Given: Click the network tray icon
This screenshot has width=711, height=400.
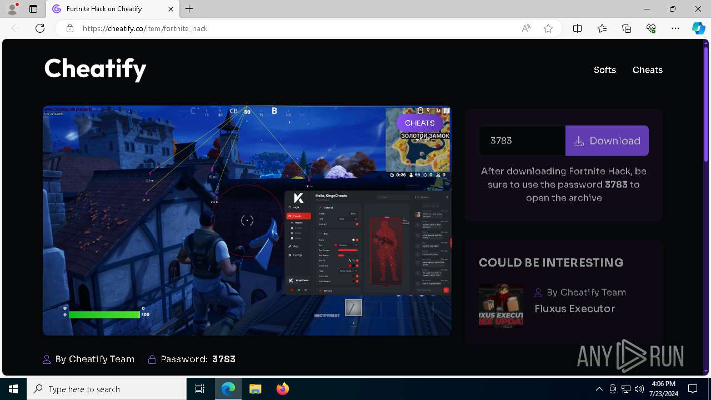Looking at the screenshot, I should pyautogui.click(x=626, y=389).
